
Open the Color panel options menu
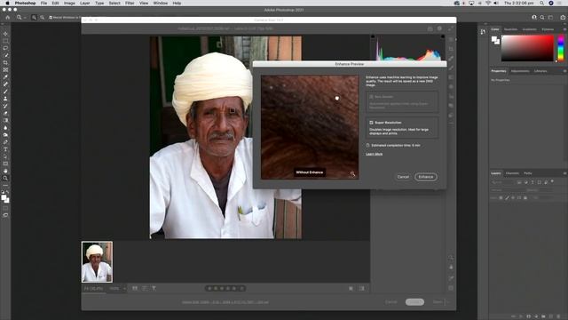[564, 29]
